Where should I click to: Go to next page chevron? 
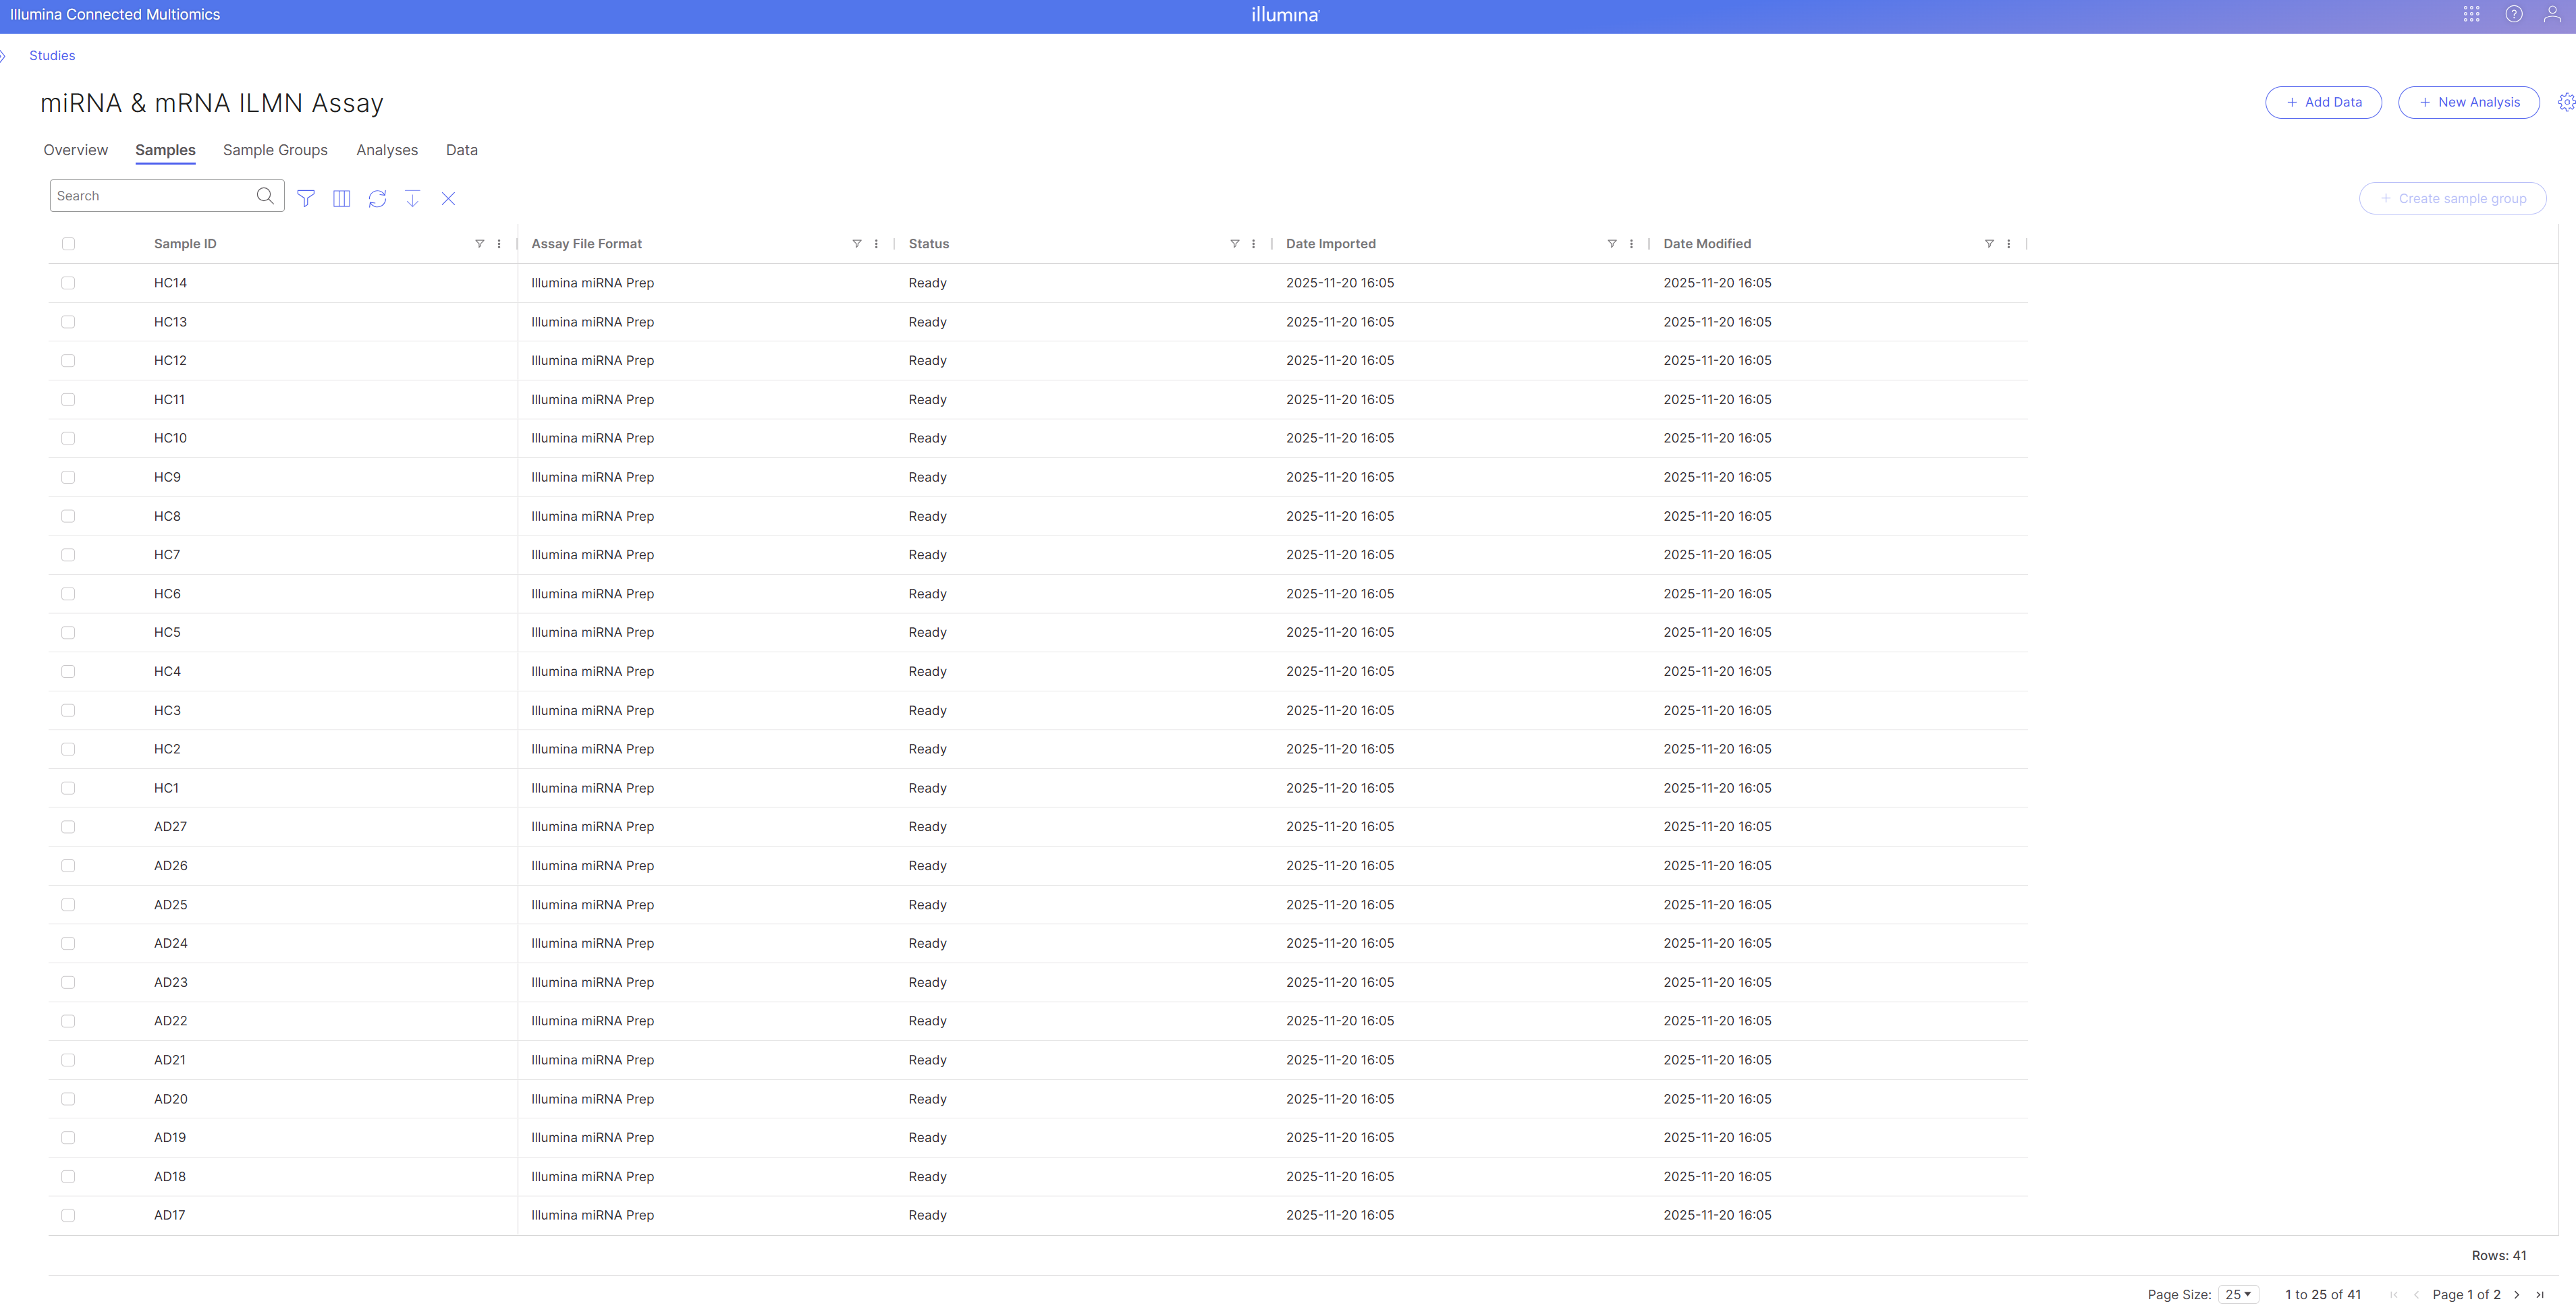coord(2517,1294)
